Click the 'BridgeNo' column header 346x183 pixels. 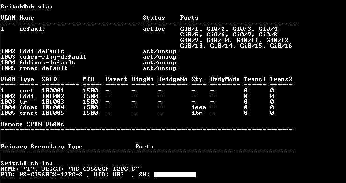tap(173, 79)
